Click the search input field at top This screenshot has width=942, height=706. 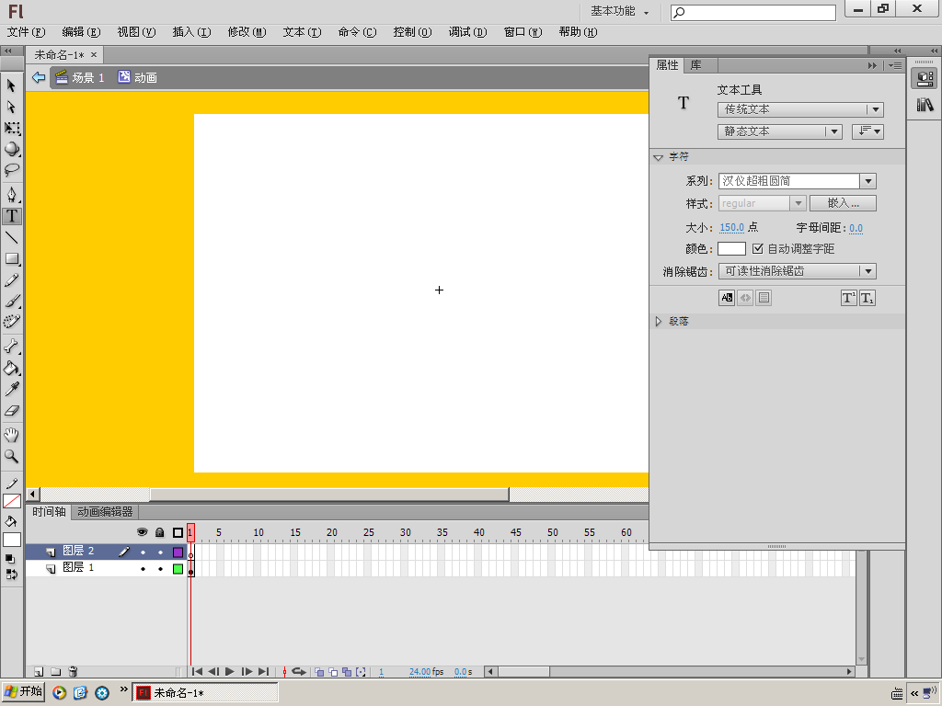[753, 13]
